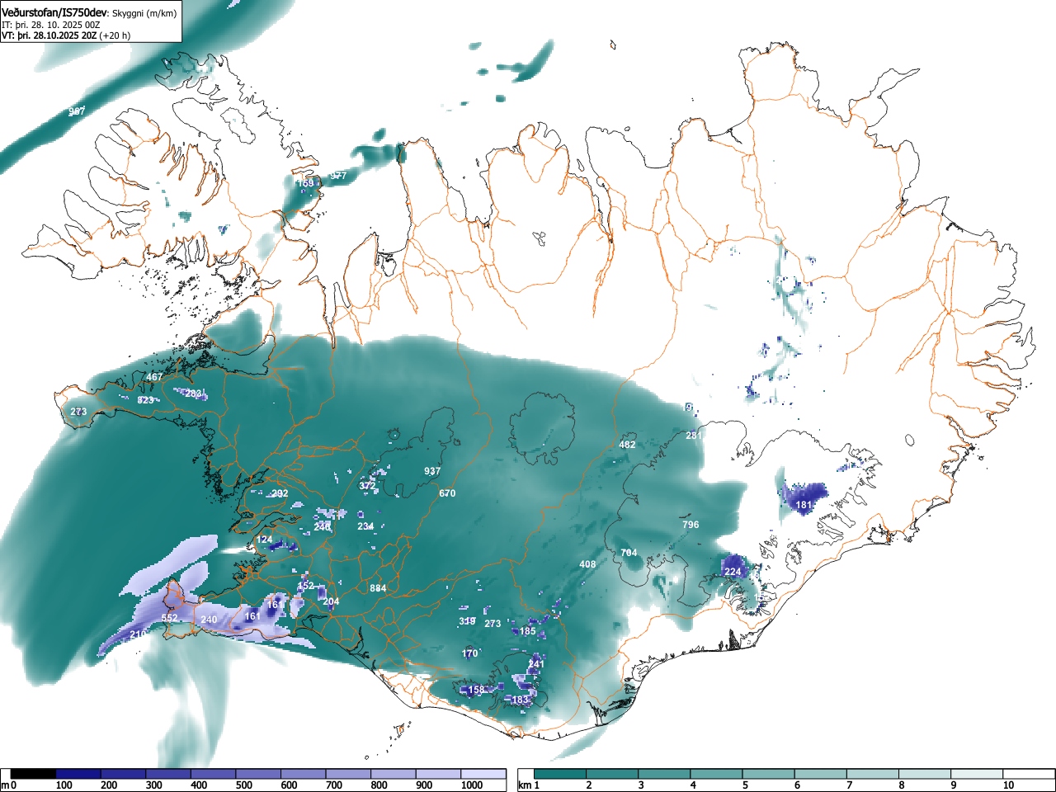Viewport: 1056px width, 792px height.
Task: Click visibility value 977 on the map
Action: 338,176
